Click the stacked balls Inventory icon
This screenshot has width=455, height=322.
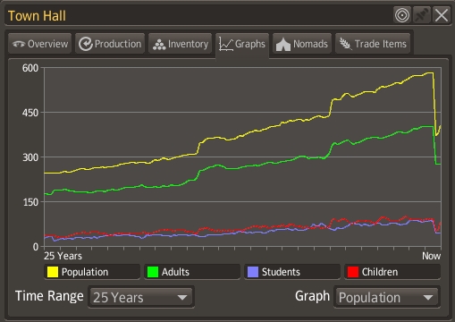click(x=159, y=45)
